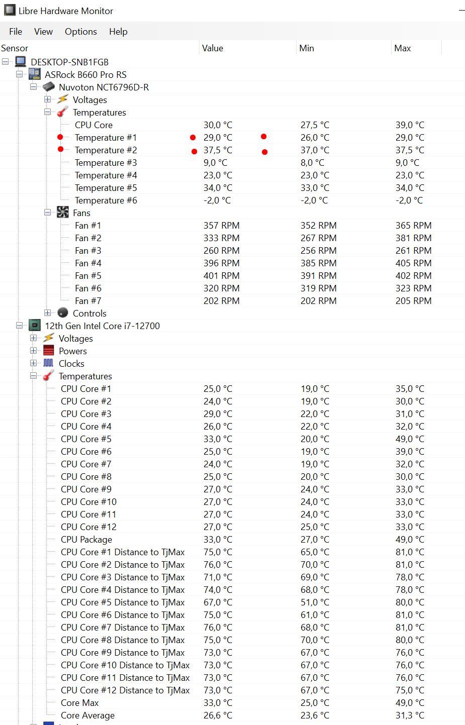
Task: Click the ASRock B660 Pro RS motherboard icon
Action: [x=35, y=74]
